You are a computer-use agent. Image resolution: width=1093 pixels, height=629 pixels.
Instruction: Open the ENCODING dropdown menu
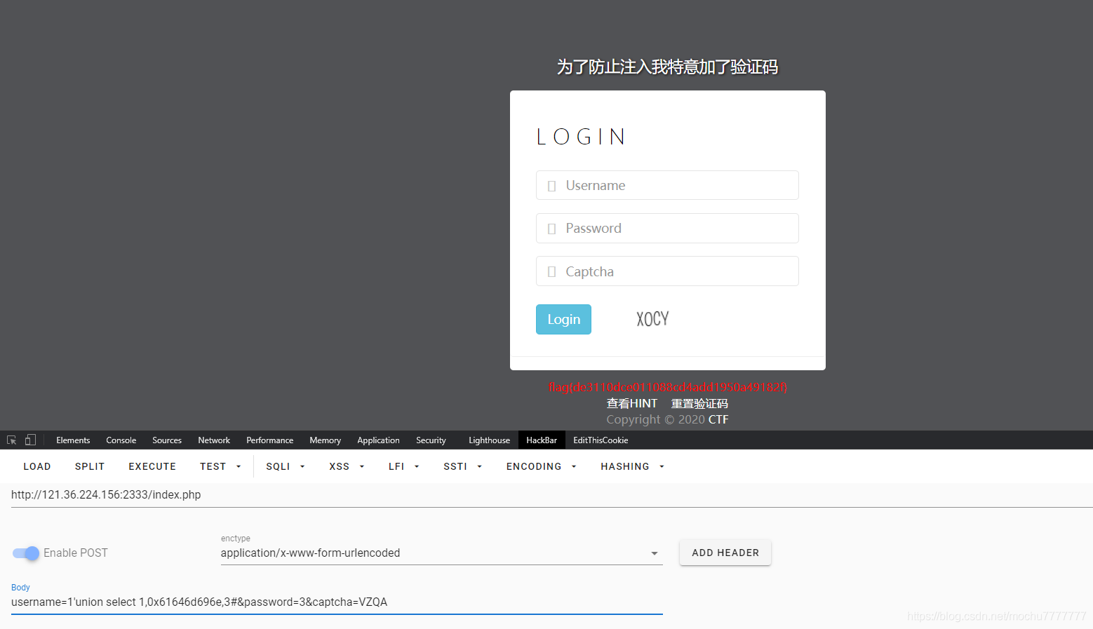tap(541, 466)
